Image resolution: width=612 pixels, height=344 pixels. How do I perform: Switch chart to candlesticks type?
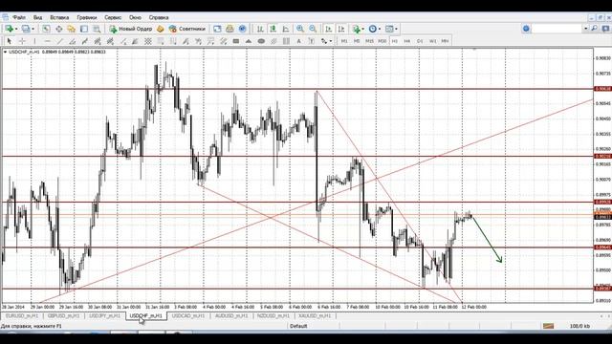(x=273, y=29)
